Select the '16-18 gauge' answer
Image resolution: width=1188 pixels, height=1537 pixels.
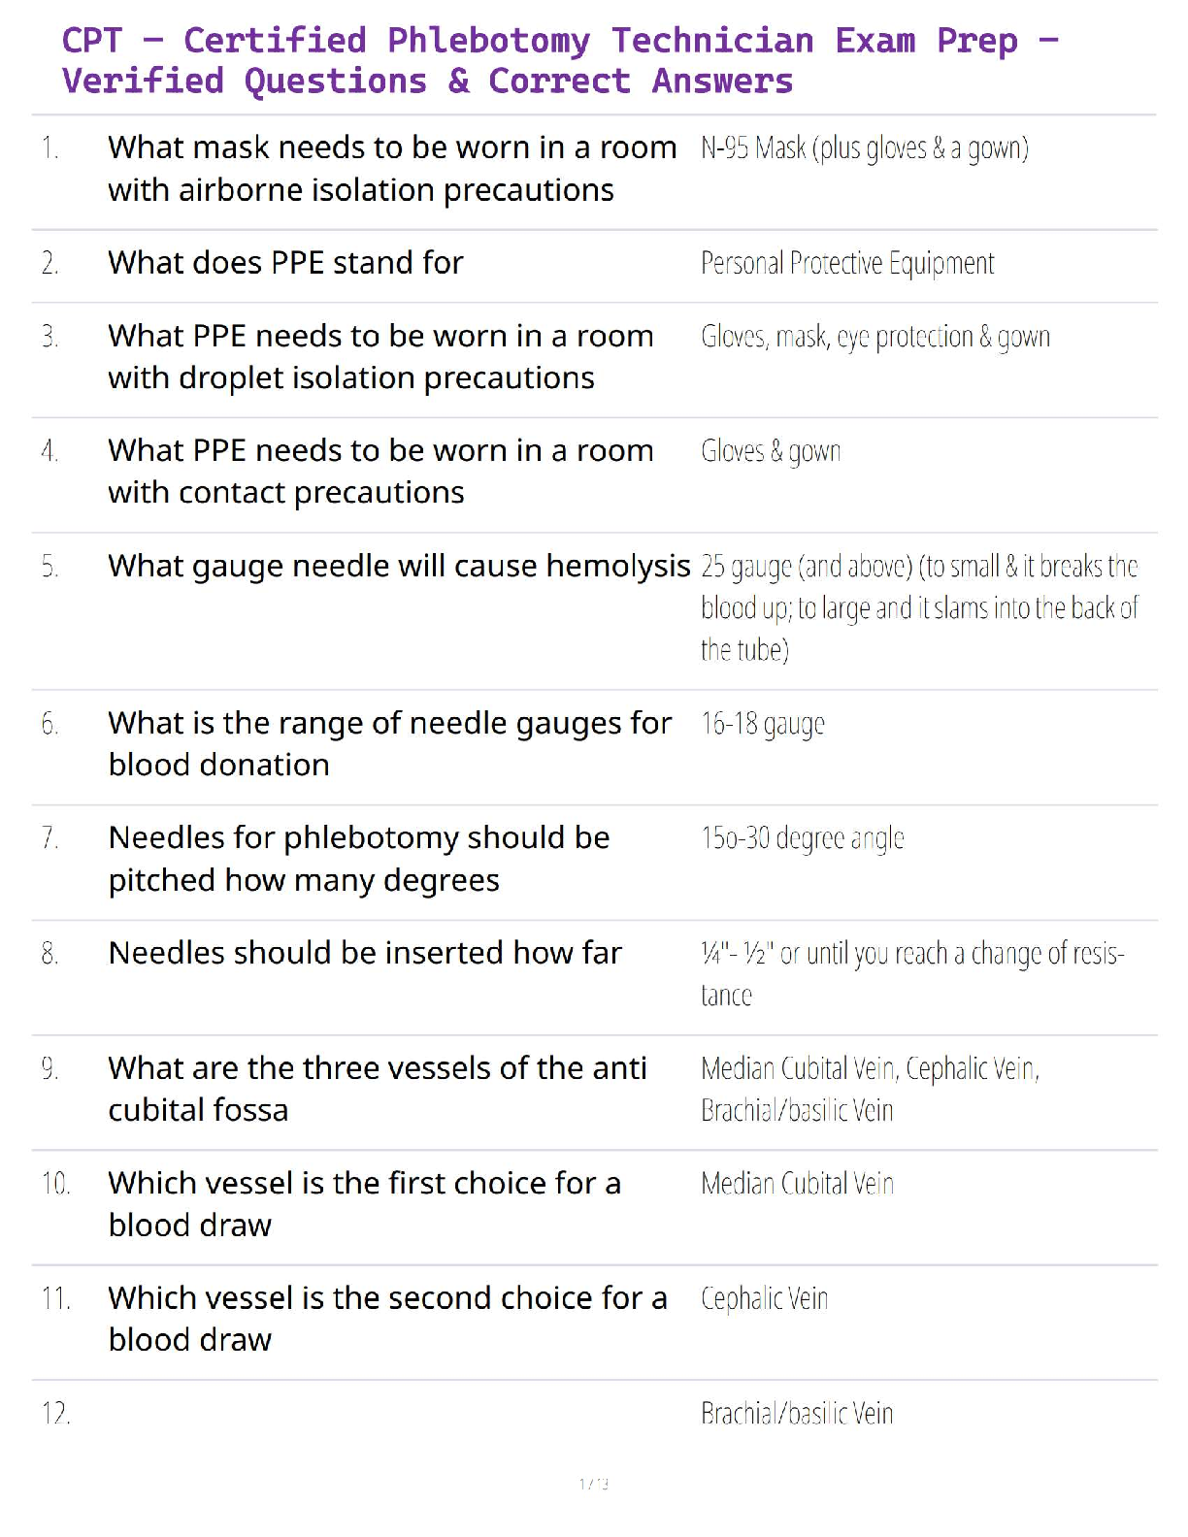pyautogui.click(x=763, y=724)
